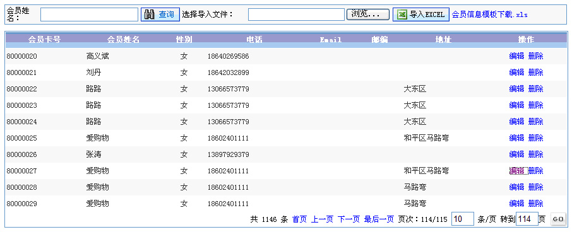Select phone cell 18642032899
Viewport: 572px width, 232px height.
click(229, 73)
